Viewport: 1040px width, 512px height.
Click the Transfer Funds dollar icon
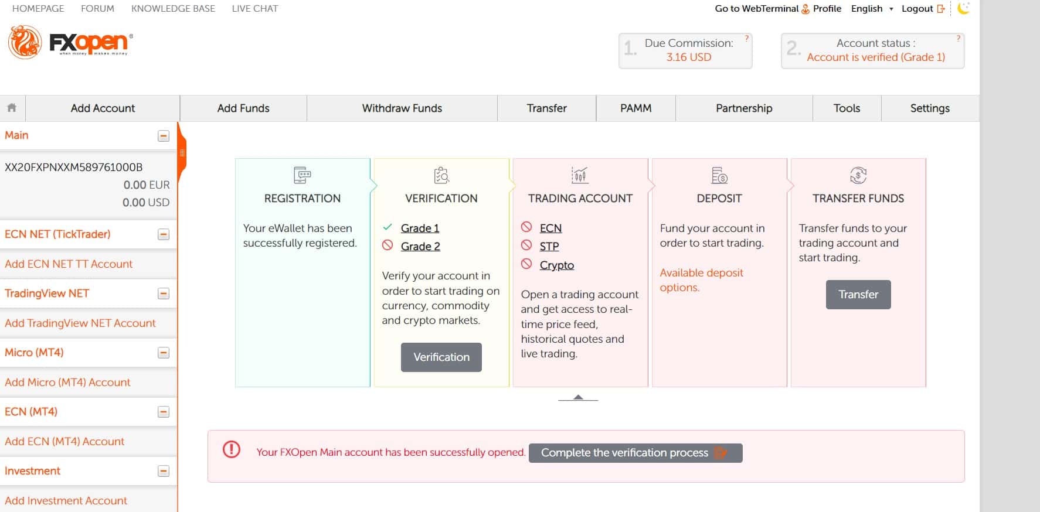click(858, 175)
